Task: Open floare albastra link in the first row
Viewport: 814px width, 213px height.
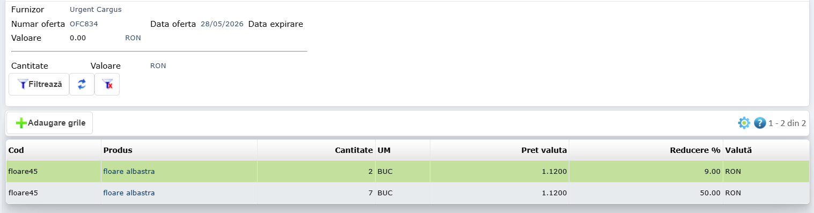Action: point(129,172)
